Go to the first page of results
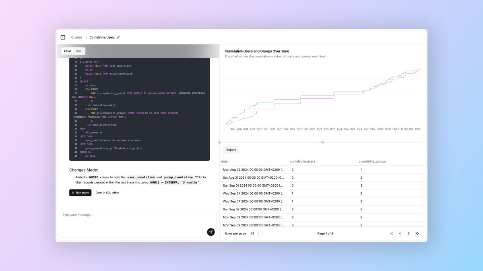The height and width of the screenshot is (271, 483). point(391,233)
